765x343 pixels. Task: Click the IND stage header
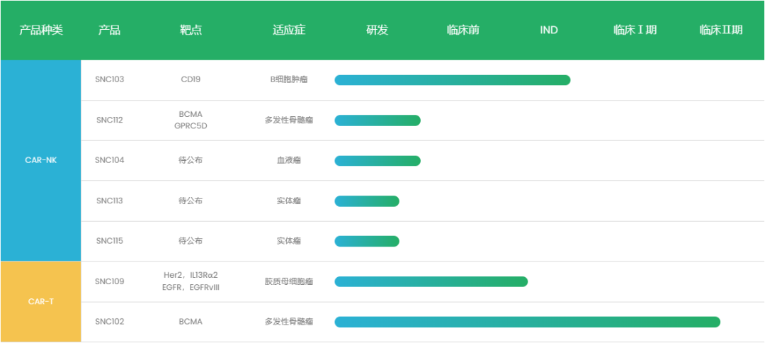[x=548, y=30]
